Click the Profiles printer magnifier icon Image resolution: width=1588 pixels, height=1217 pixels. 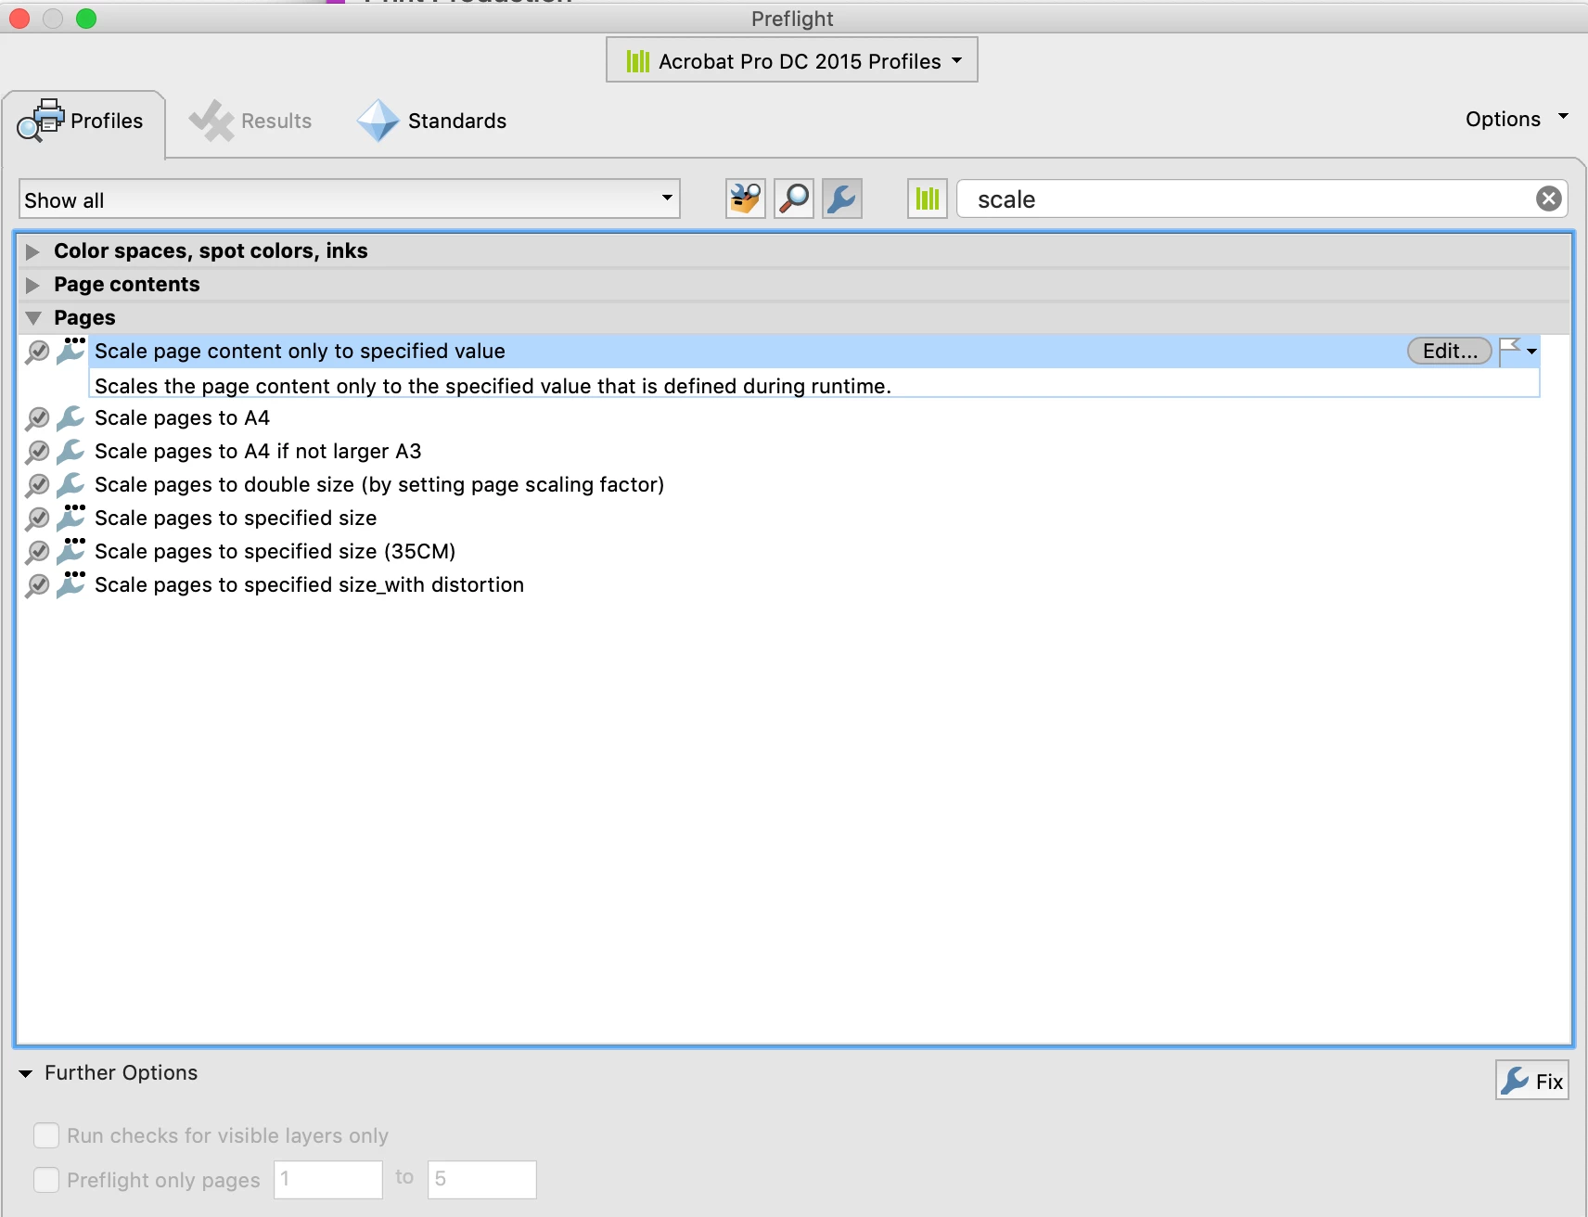coord(41,121)
